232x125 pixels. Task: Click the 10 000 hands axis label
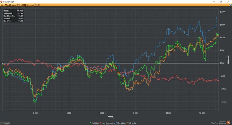click(168, 113)
